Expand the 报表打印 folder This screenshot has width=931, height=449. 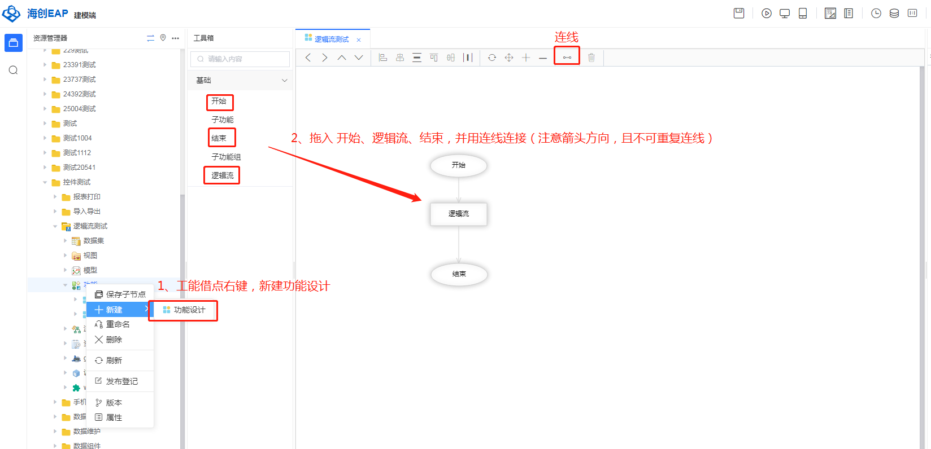(55, 197)
